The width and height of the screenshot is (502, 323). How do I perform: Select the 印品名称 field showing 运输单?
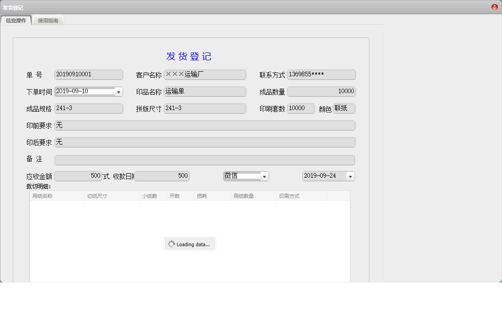(x=204, y=91)
